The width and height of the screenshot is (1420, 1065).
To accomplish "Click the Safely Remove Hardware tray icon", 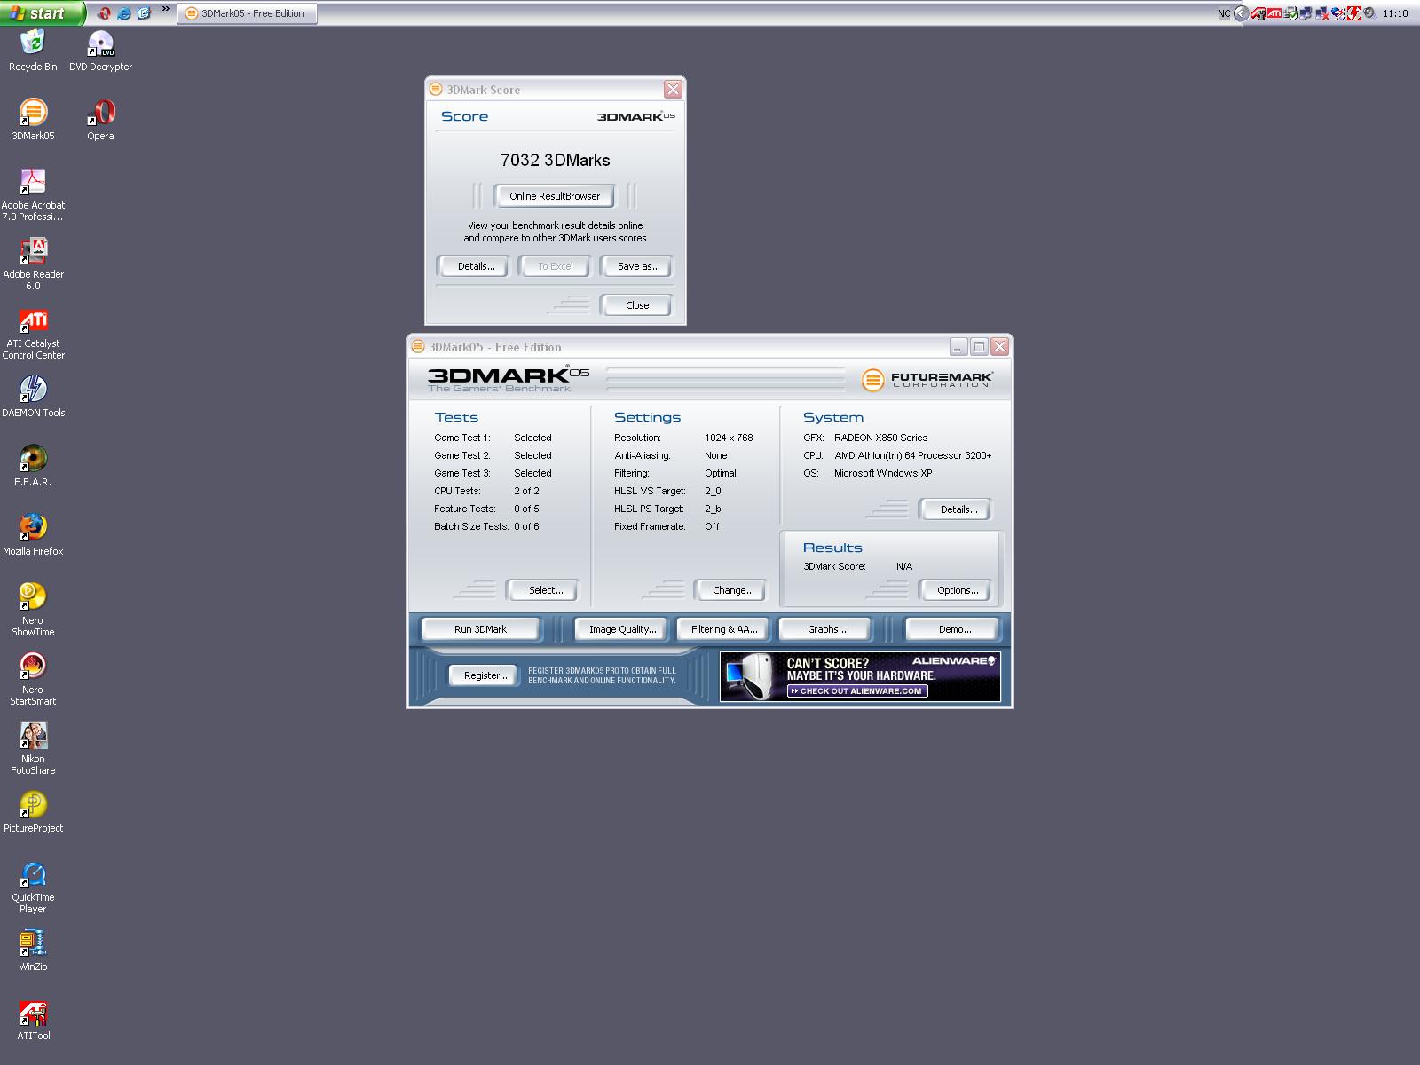I will point(1290,13).
